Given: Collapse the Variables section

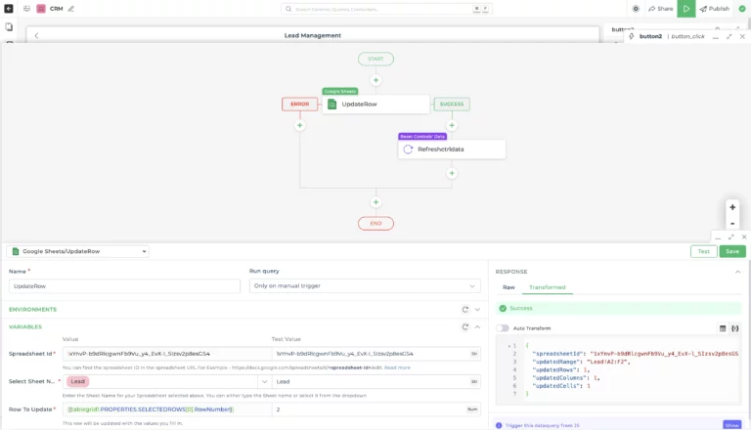Looking at the screenshot, I should pyautogui.click(x=477, y=326).
